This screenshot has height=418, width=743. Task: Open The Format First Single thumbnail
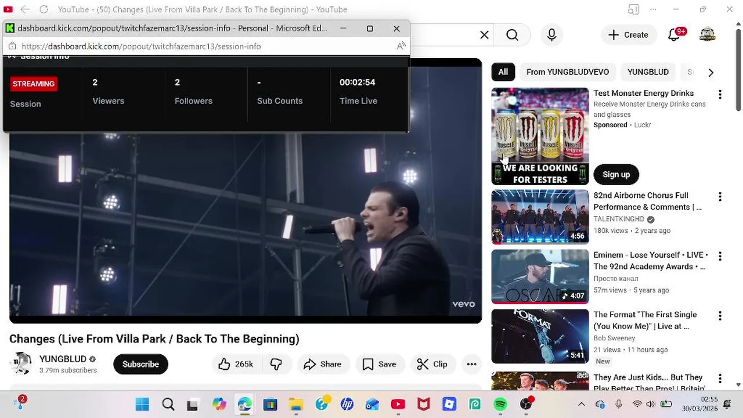[540, 336]
